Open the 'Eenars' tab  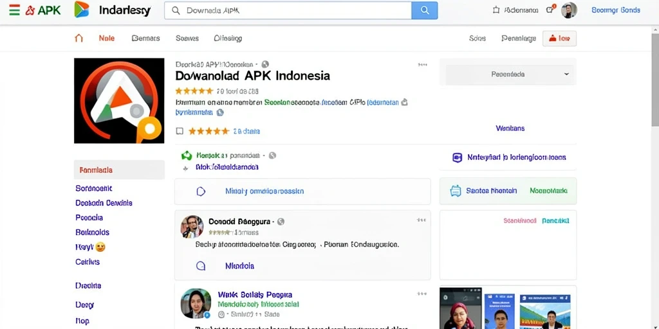(145, 38)
